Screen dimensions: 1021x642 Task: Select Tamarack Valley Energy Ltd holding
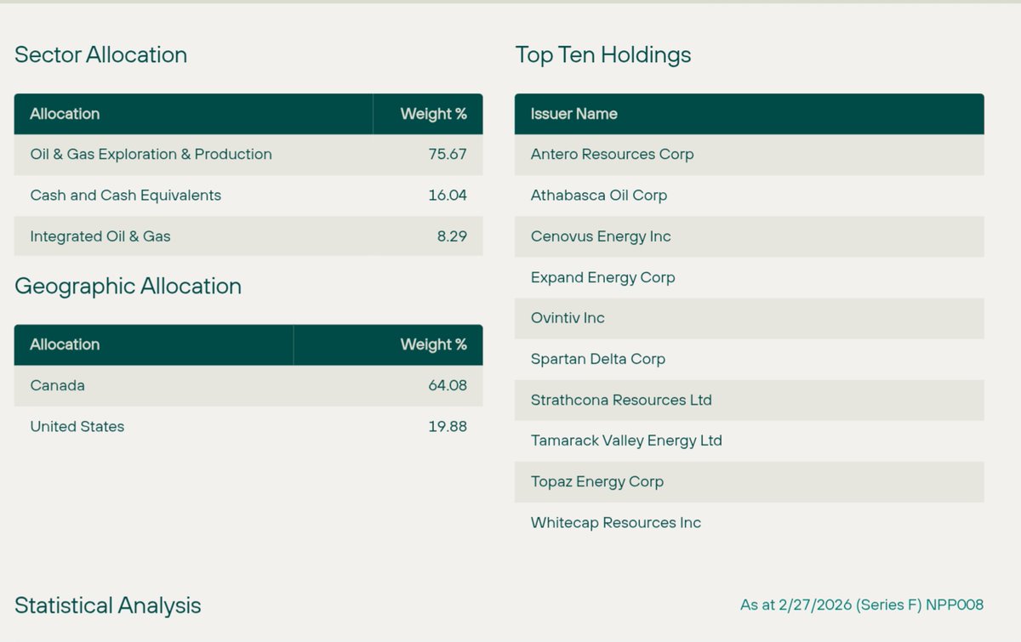pyautogui.click(x=750, y=440)
